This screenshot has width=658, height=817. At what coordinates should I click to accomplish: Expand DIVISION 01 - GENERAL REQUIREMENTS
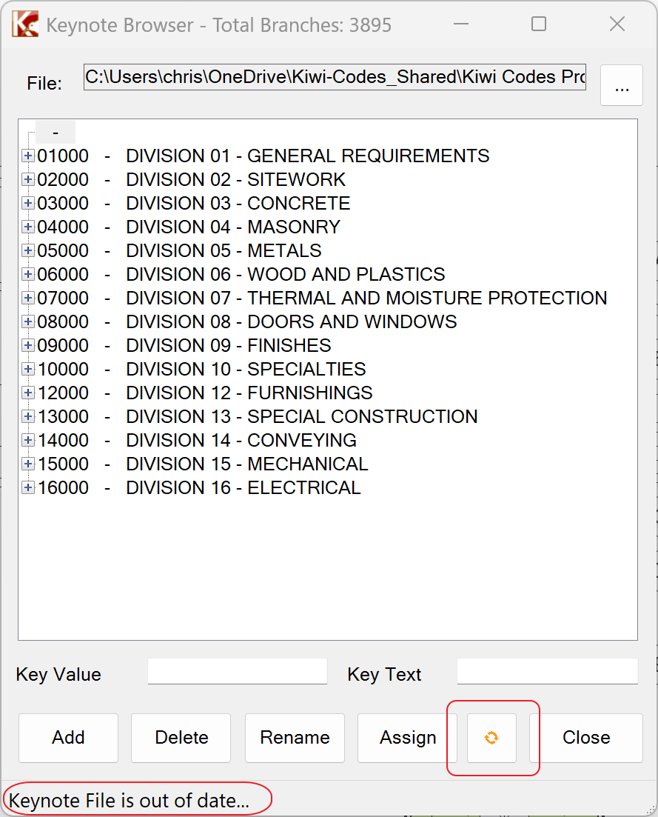click(x=27, y=156)
